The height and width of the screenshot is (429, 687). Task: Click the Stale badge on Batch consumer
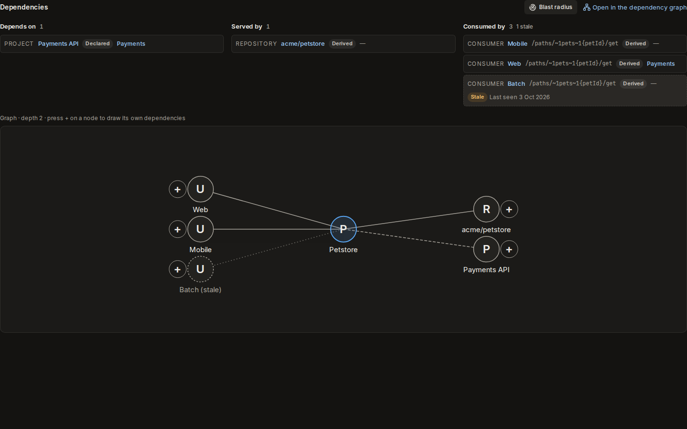477,97
